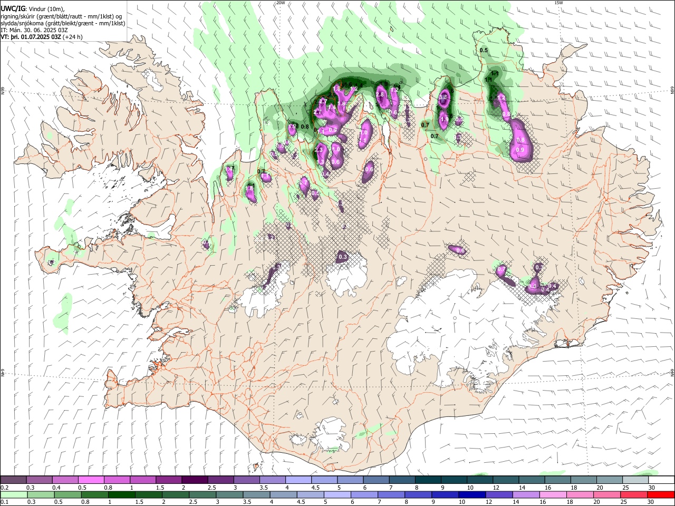
Task: Click the light green 0.3 swatch in the lower legend row
Action: click(41, 494)
